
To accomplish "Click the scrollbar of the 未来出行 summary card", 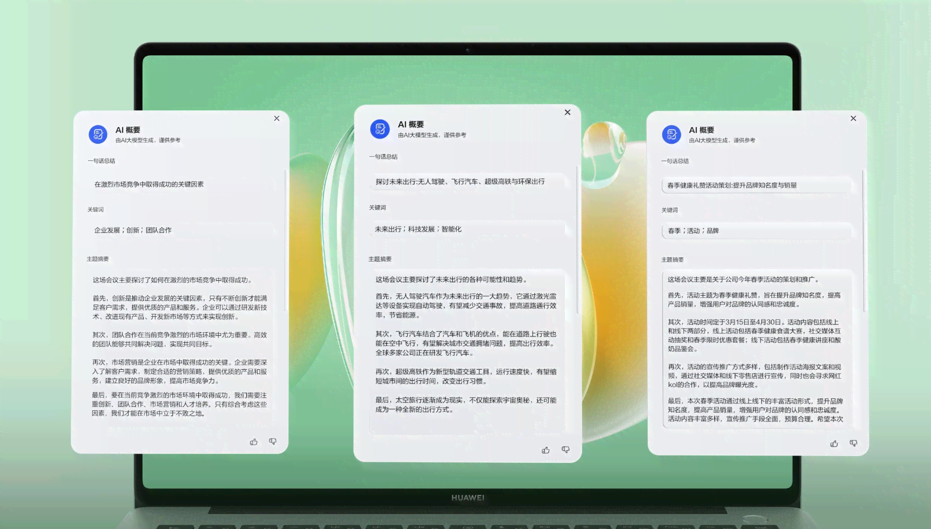I will point(577,240).
